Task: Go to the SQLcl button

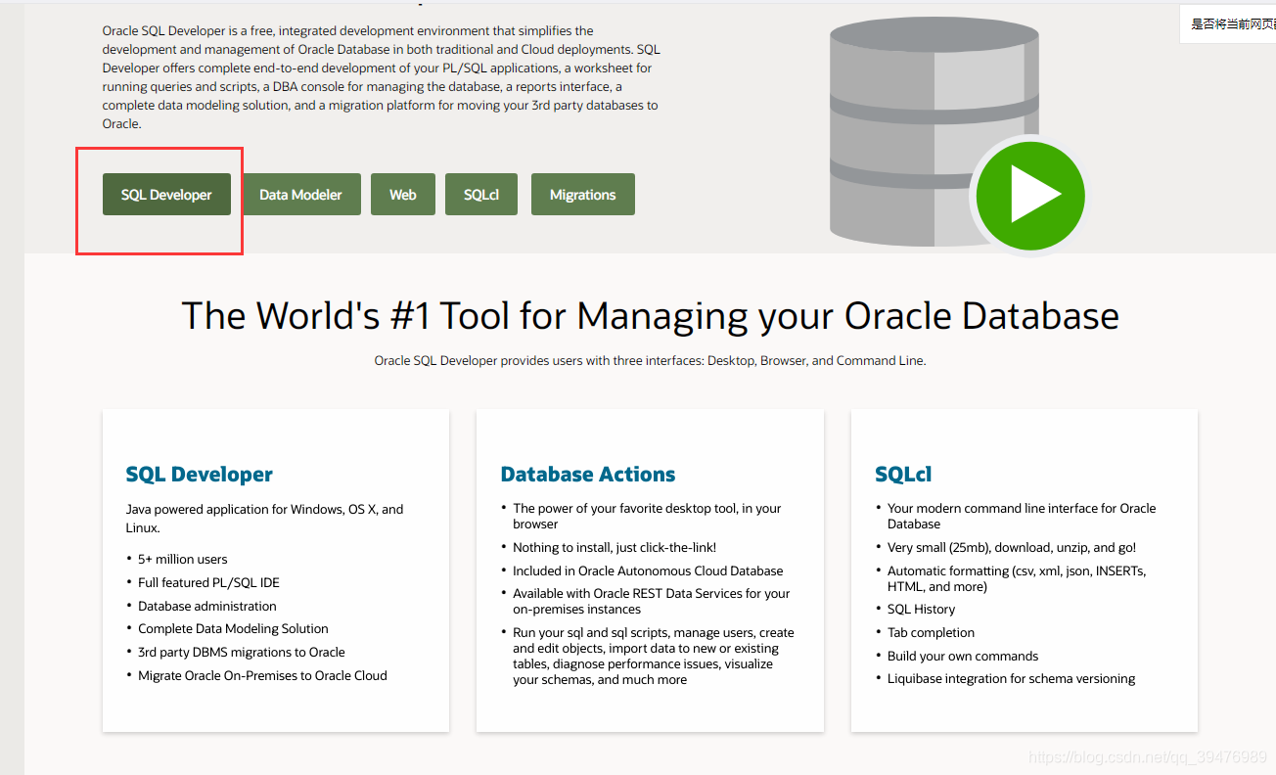Action: (481, 195)
